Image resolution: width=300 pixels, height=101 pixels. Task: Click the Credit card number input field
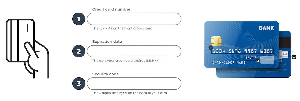tap(134, 19)
